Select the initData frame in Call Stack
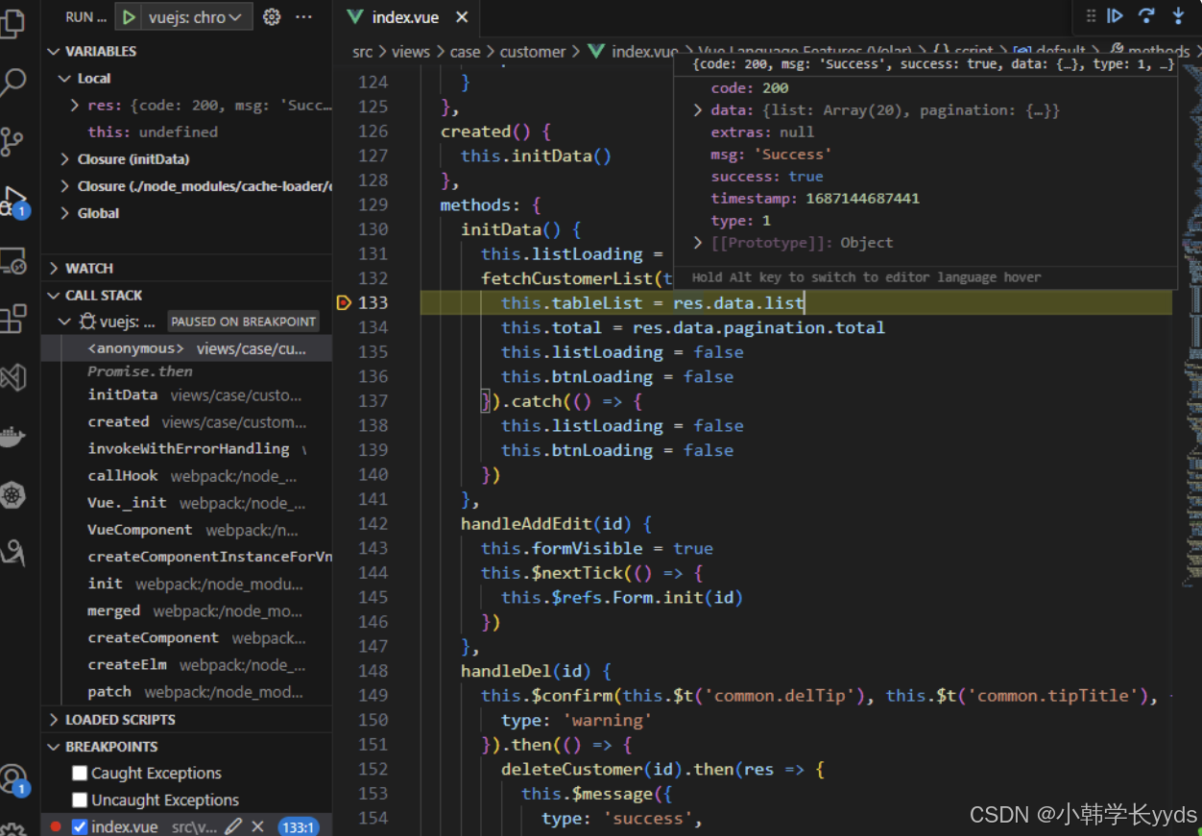Viewport: 1202px width, 836px height. (123, 394)
